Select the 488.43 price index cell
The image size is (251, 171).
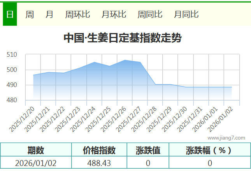tap(99, 163)
